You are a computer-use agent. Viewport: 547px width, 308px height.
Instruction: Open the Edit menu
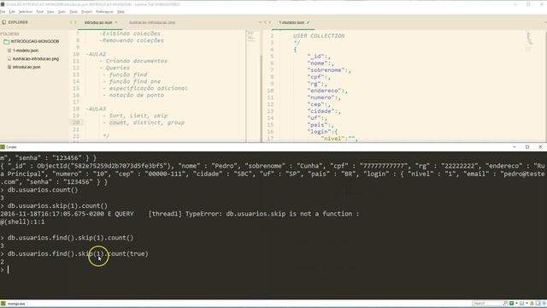[12, 11]
